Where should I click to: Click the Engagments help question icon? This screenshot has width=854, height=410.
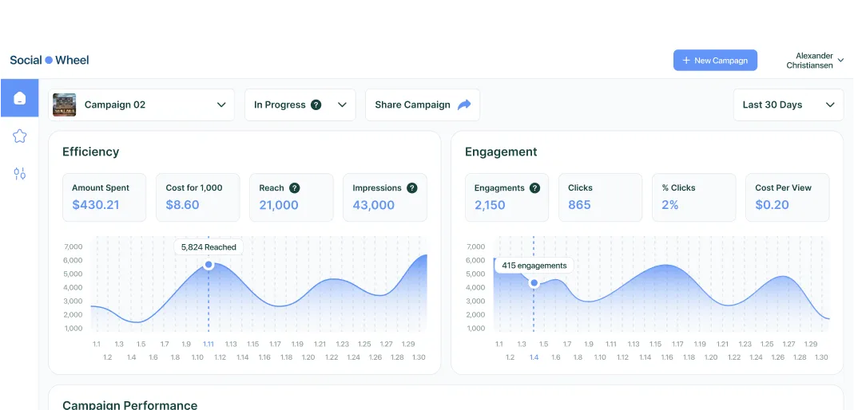point(534,188)
